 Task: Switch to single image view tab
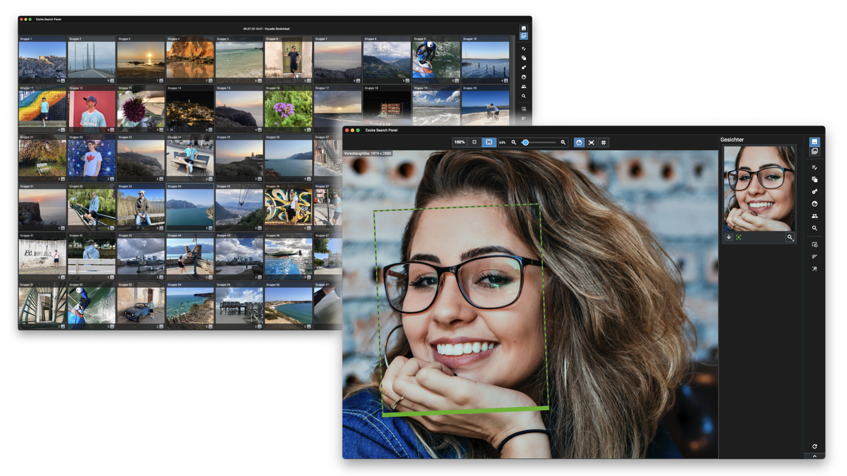tap(814, 141)
